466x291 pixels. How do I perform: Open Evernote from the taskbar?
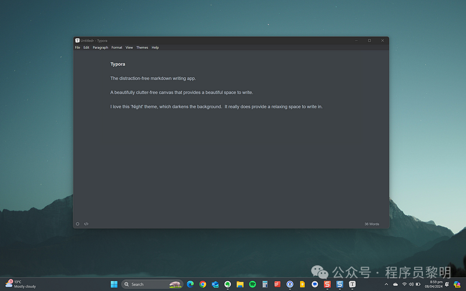[228, 284]
